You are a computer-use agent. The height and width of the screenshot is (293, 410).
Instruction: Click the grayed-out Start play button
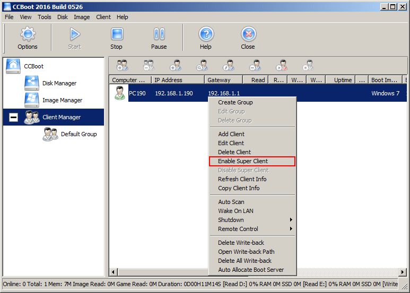click(x=75, y=38)
